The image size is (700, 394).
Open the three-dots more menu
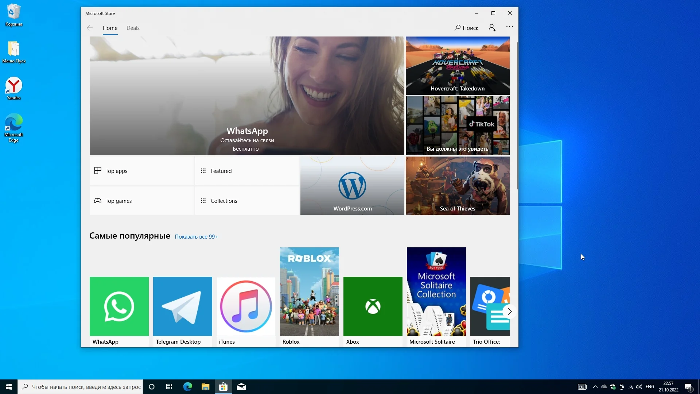point(510,27)
